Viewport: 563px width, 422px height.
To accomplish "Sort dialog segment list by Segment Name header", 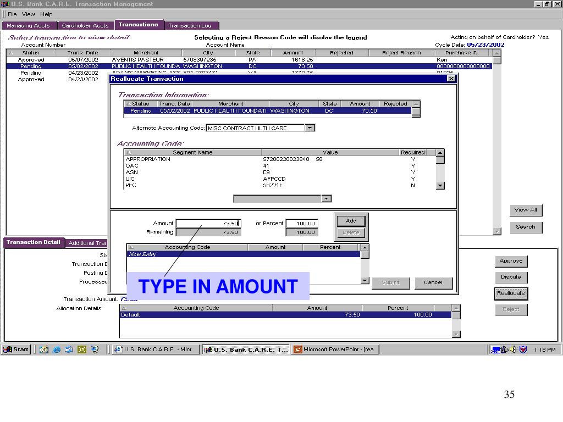I will [x=193, y=153].
